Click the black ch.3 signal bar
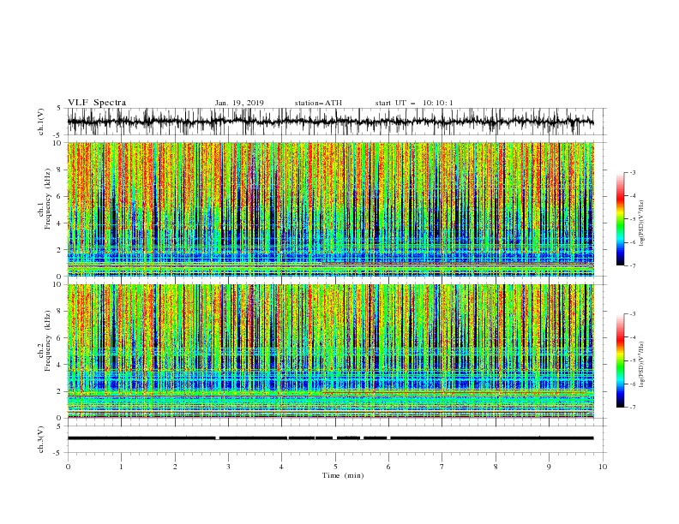 330,438
